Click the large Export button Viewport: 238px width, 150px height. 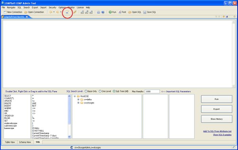tap(217, 109)
